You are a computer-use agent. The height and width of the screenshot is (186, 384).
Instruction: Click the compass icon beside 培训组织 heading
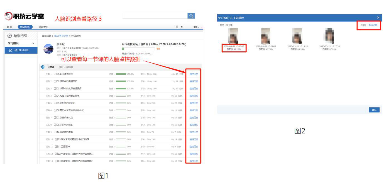(9, 36)
